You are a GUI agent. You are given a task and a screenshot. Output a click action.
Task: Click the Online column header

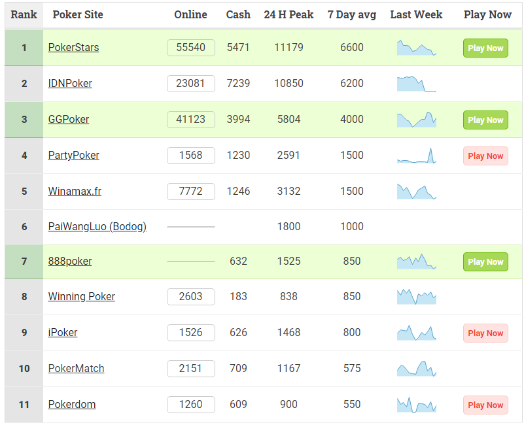[x=190, y=14]
